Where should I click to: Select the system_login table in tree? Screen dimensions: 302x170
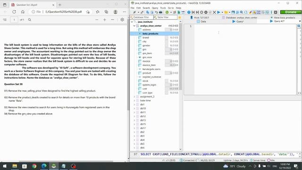[x=149, y=85]
